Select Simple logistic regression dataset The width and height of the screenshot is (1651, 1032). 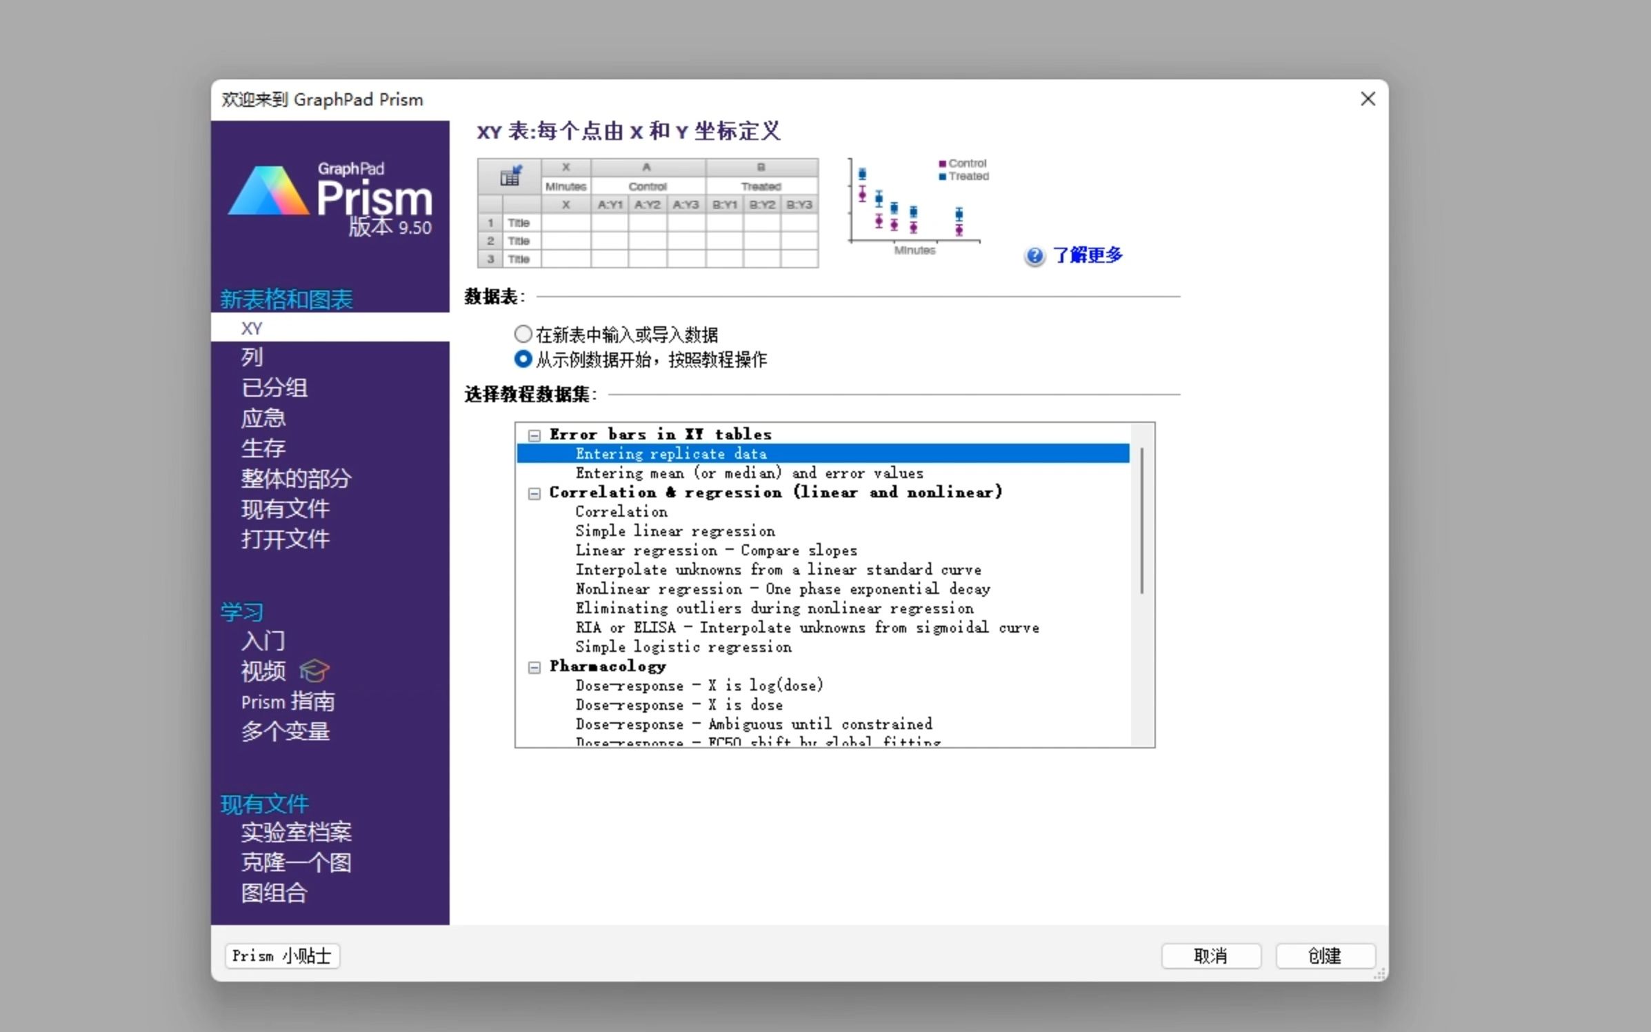coord(683,647)
